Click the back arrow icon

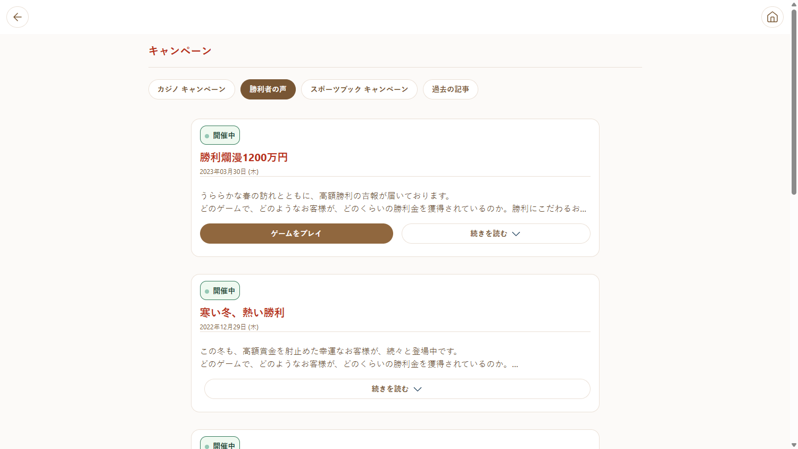(x=18, y=17)
